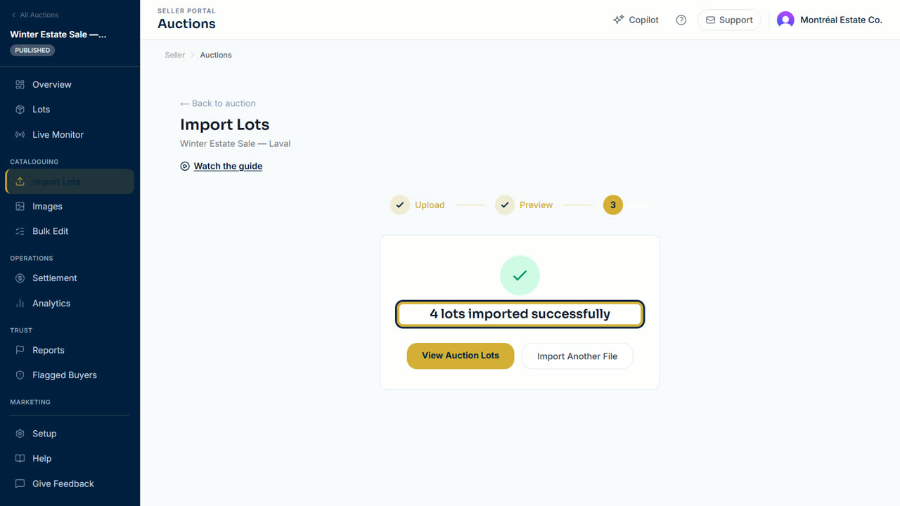Select the Images picture icon
Screen dimensions: 900x506
[x=20, y=207]
